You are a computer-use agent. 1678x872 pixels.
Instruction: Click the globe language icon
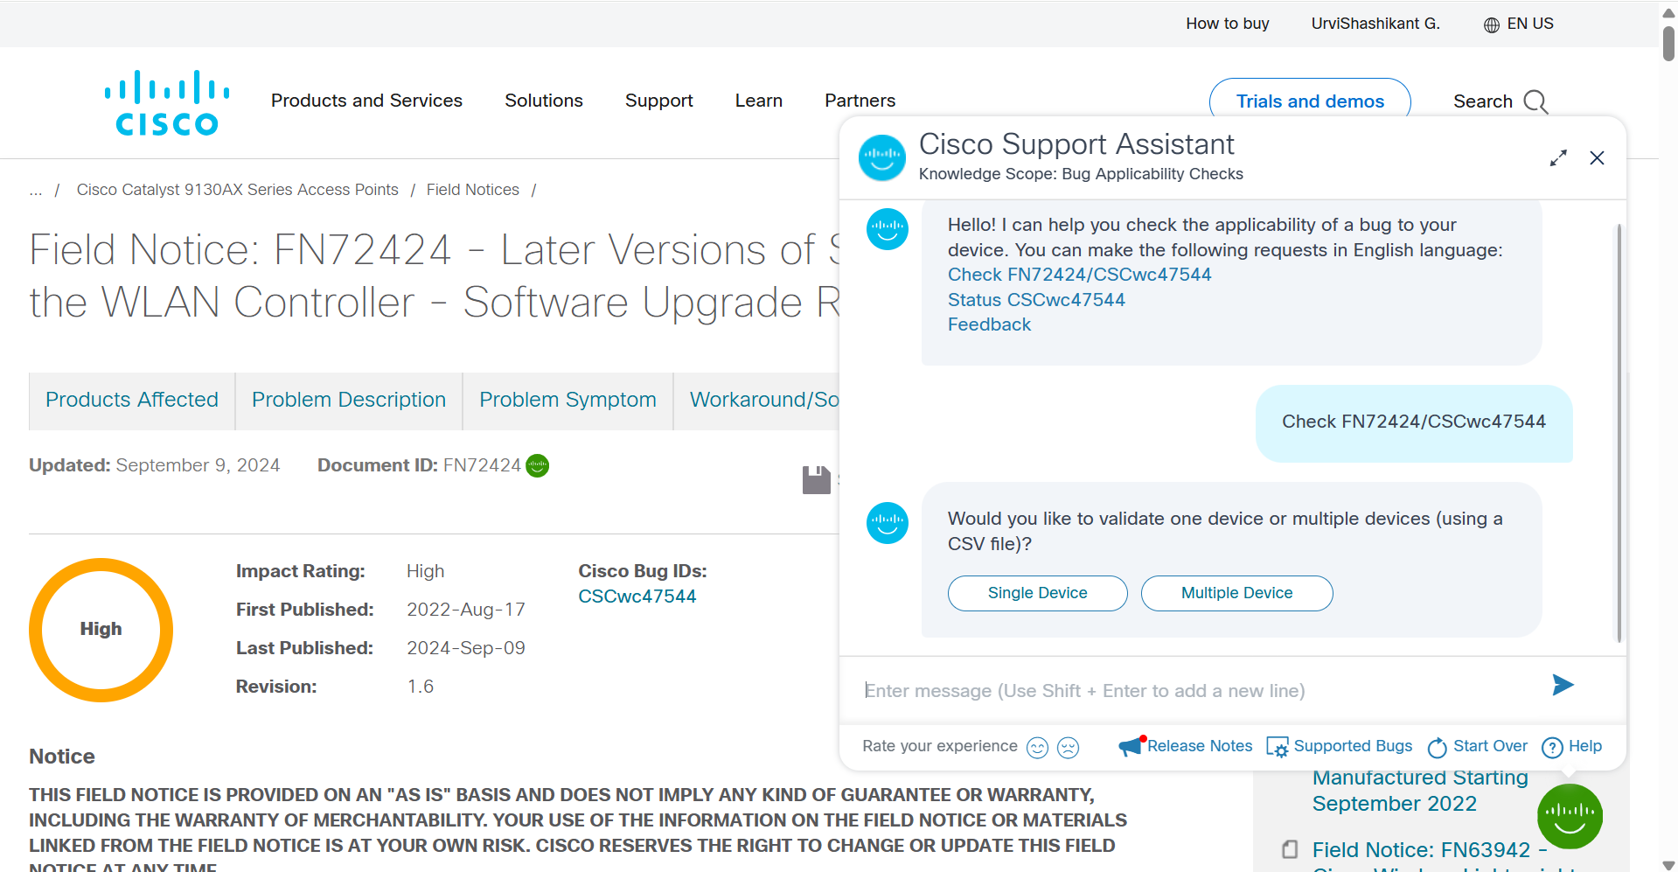1492,24
